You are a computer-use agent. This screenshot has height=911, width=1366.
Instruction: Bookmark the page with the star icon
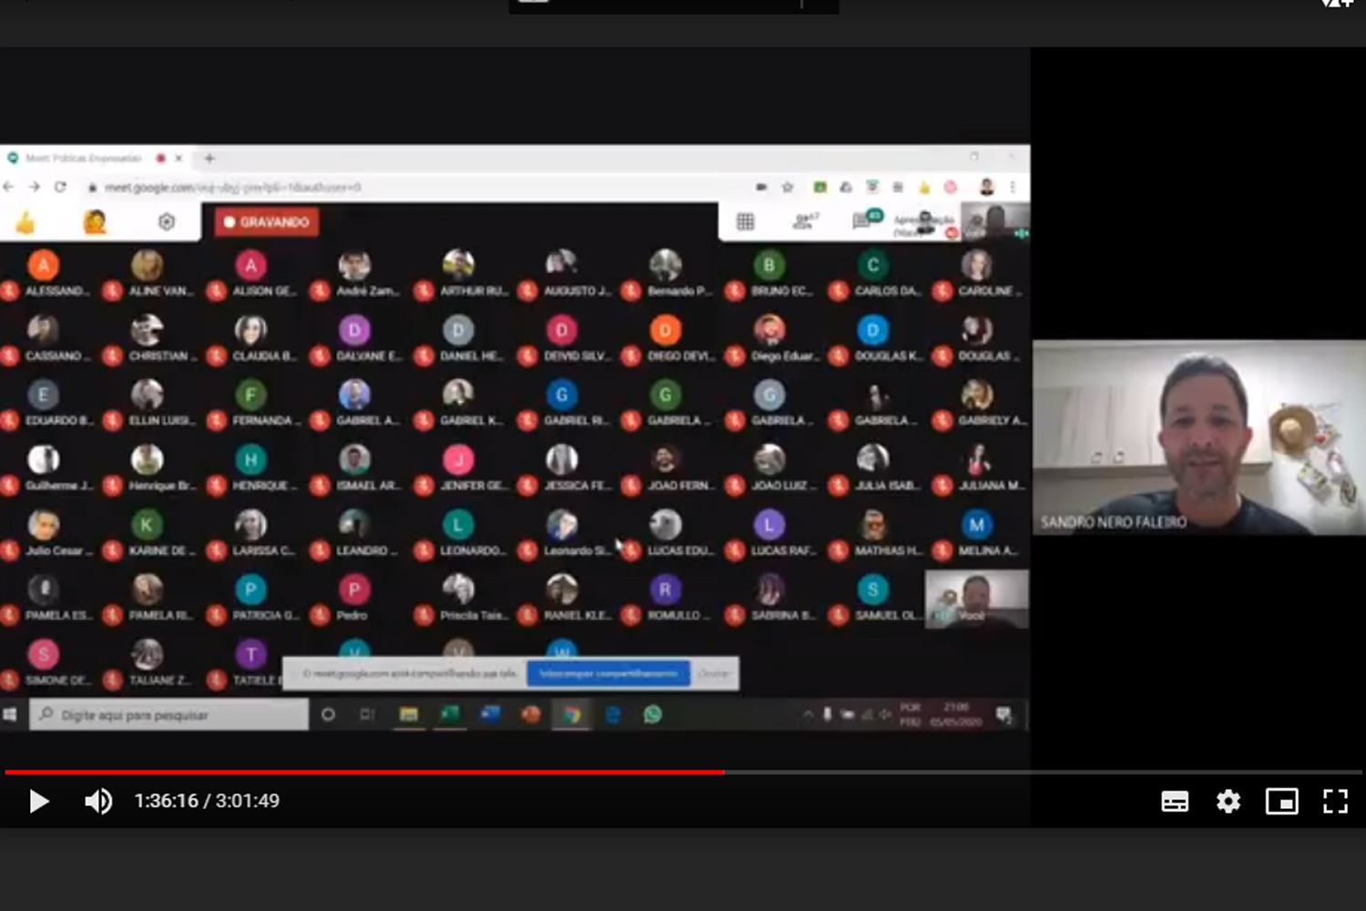(x=788, y=187)
